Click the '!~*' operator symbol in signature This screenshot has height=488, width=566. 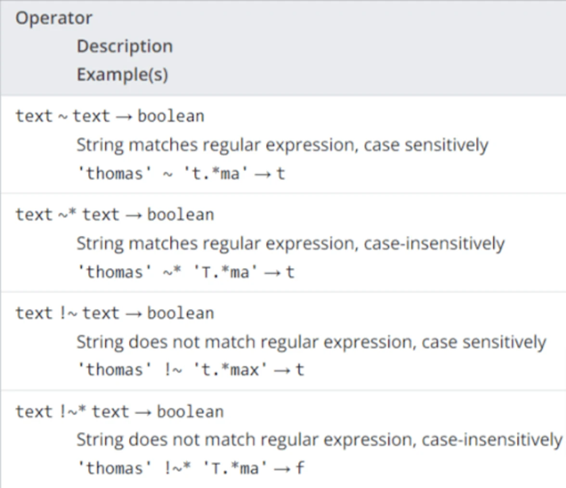[73, 411]
